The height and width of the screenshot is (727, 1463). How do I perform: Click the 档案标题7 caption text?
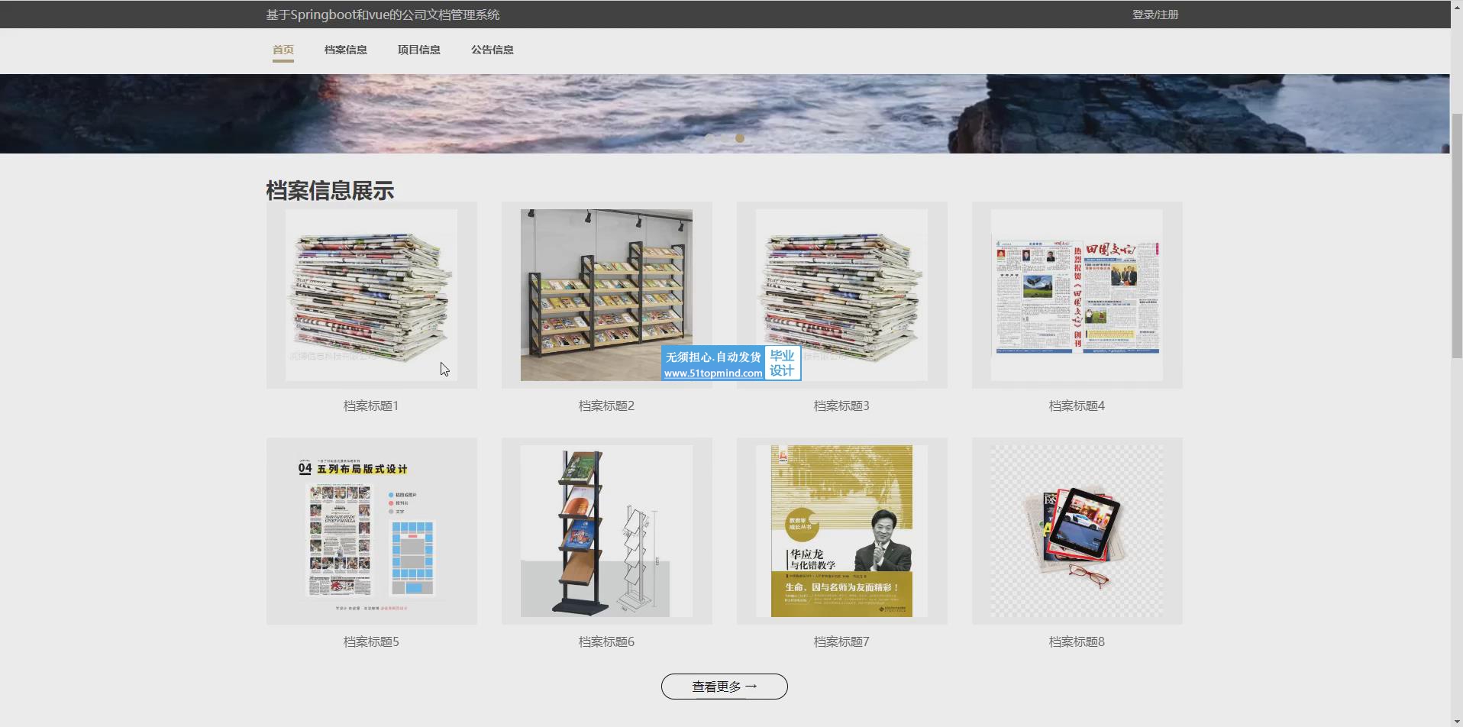pyautogui.click(x=841, y=641)
